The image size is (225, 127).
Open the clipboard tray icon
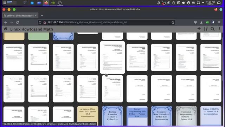[174, 3]
